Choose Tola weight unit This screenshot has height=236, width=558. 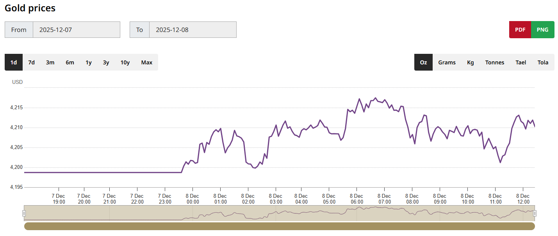click(543, 62)
